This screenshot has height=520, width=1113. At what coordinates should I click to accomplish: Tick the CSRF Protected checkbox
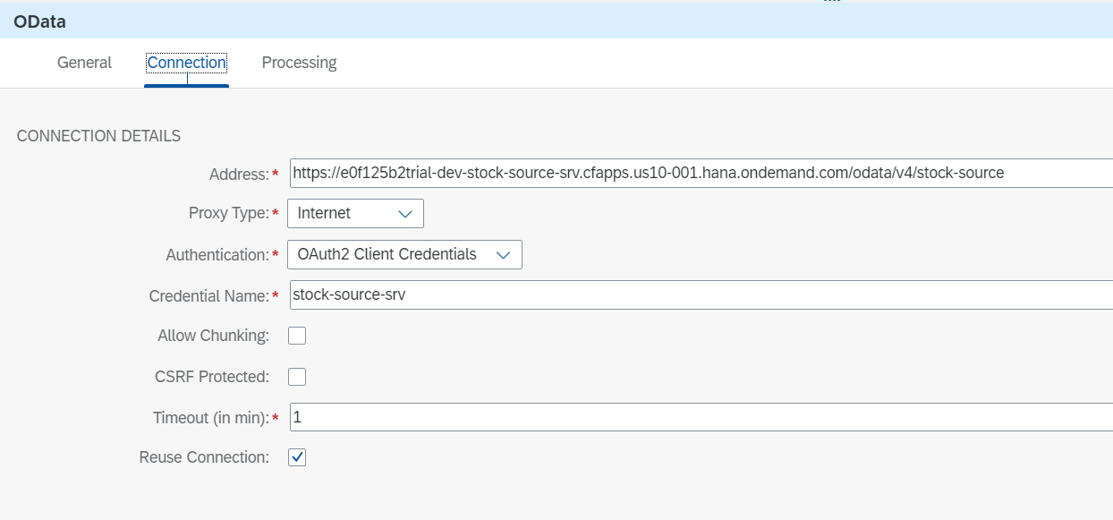tap(297, 377)
